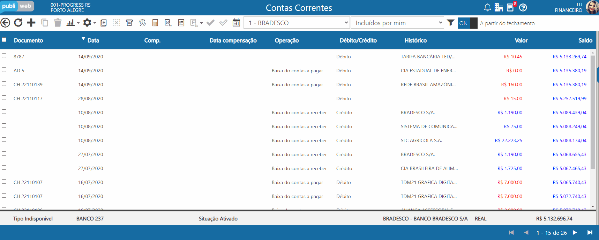The width and height of the screenshot is (599, 240).
Task: Expand the gear icon dropdown arrow
Action: pyautogui.click(x=95, y=23)
